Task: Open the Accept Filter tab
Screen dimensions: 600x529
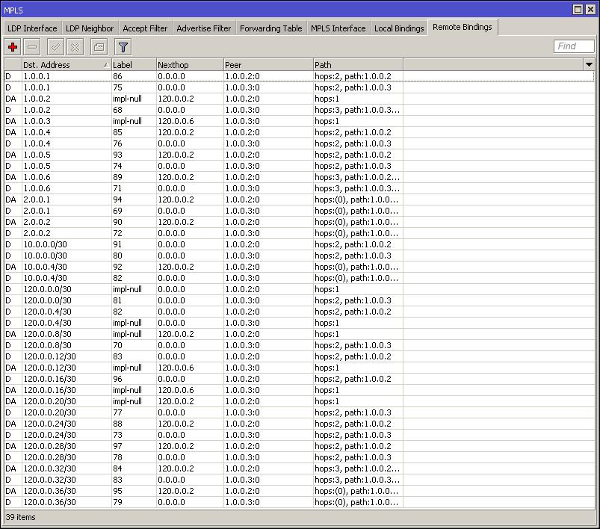Action: 145,28
